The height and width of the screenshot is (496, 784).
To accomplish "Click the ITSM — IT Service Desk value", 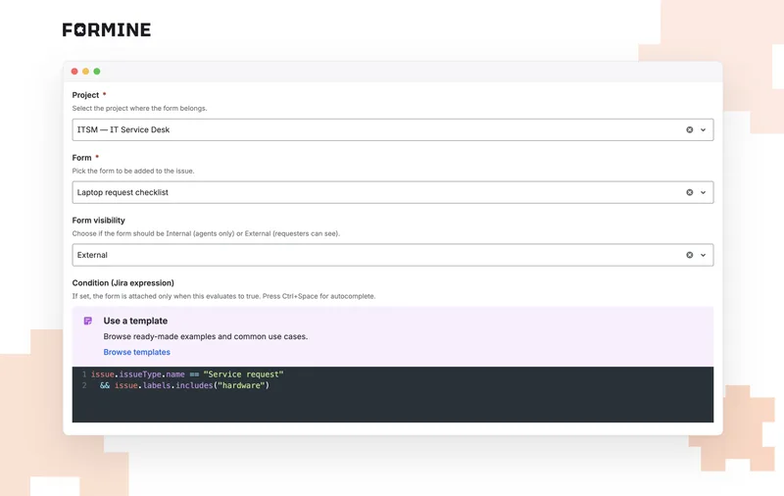I will pos(123,130).
